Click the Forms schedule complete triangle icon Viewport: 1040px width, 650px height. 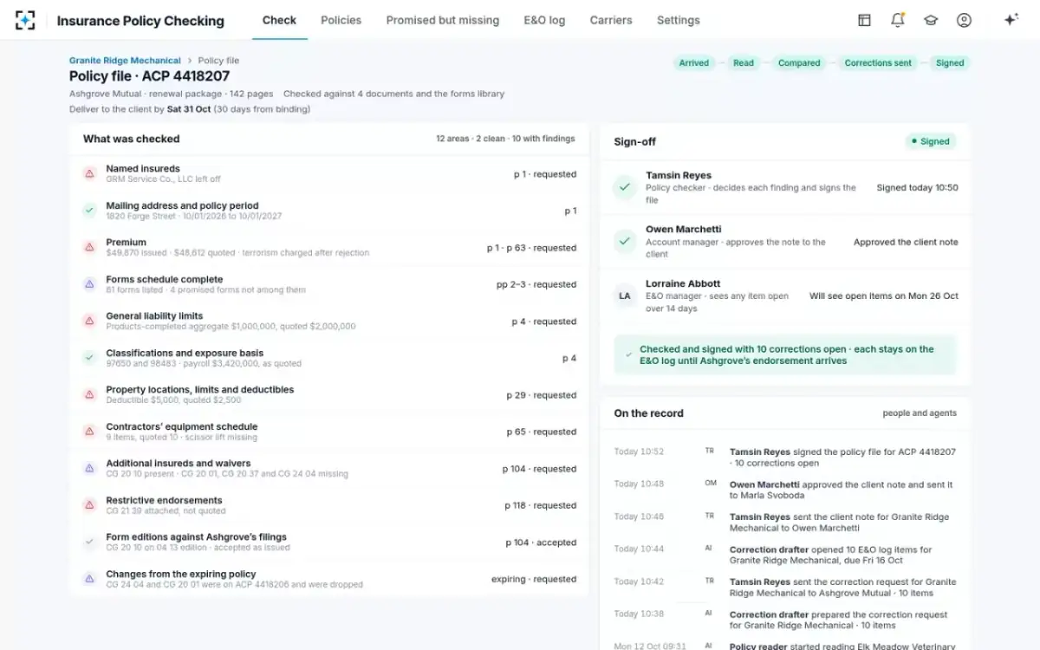89,284
